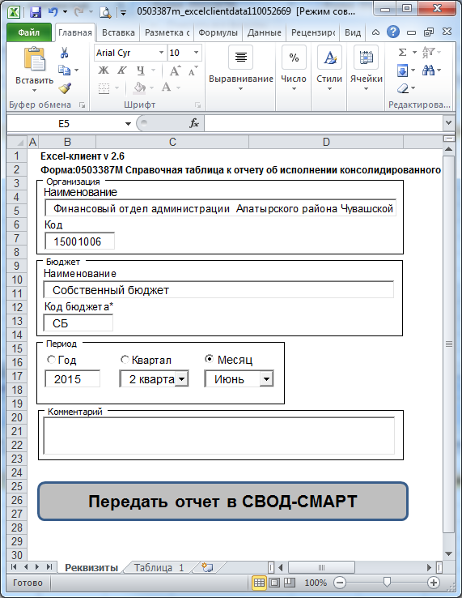Image resolution: width=462 pixels, height=598 pixels.
Task: Toggle Italic formatting К
Action: pos(122,70)
